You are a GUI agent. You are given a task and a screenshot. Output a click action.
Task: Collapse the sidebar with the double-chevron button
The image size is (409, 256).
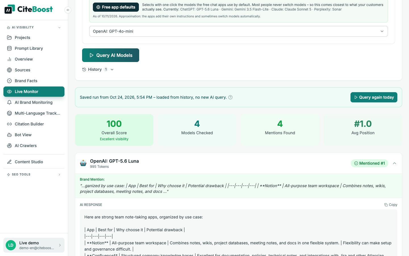point(68,10)
